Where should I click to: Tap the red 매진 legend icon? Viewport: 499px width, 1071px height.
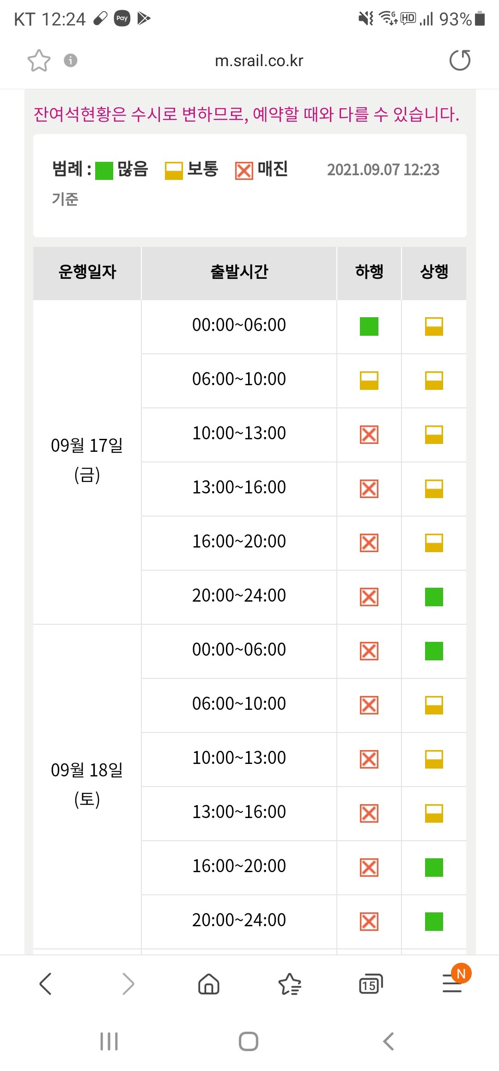click(x=244, y=171)
